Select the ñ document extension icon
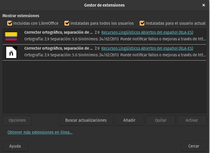 pos(11,52)
